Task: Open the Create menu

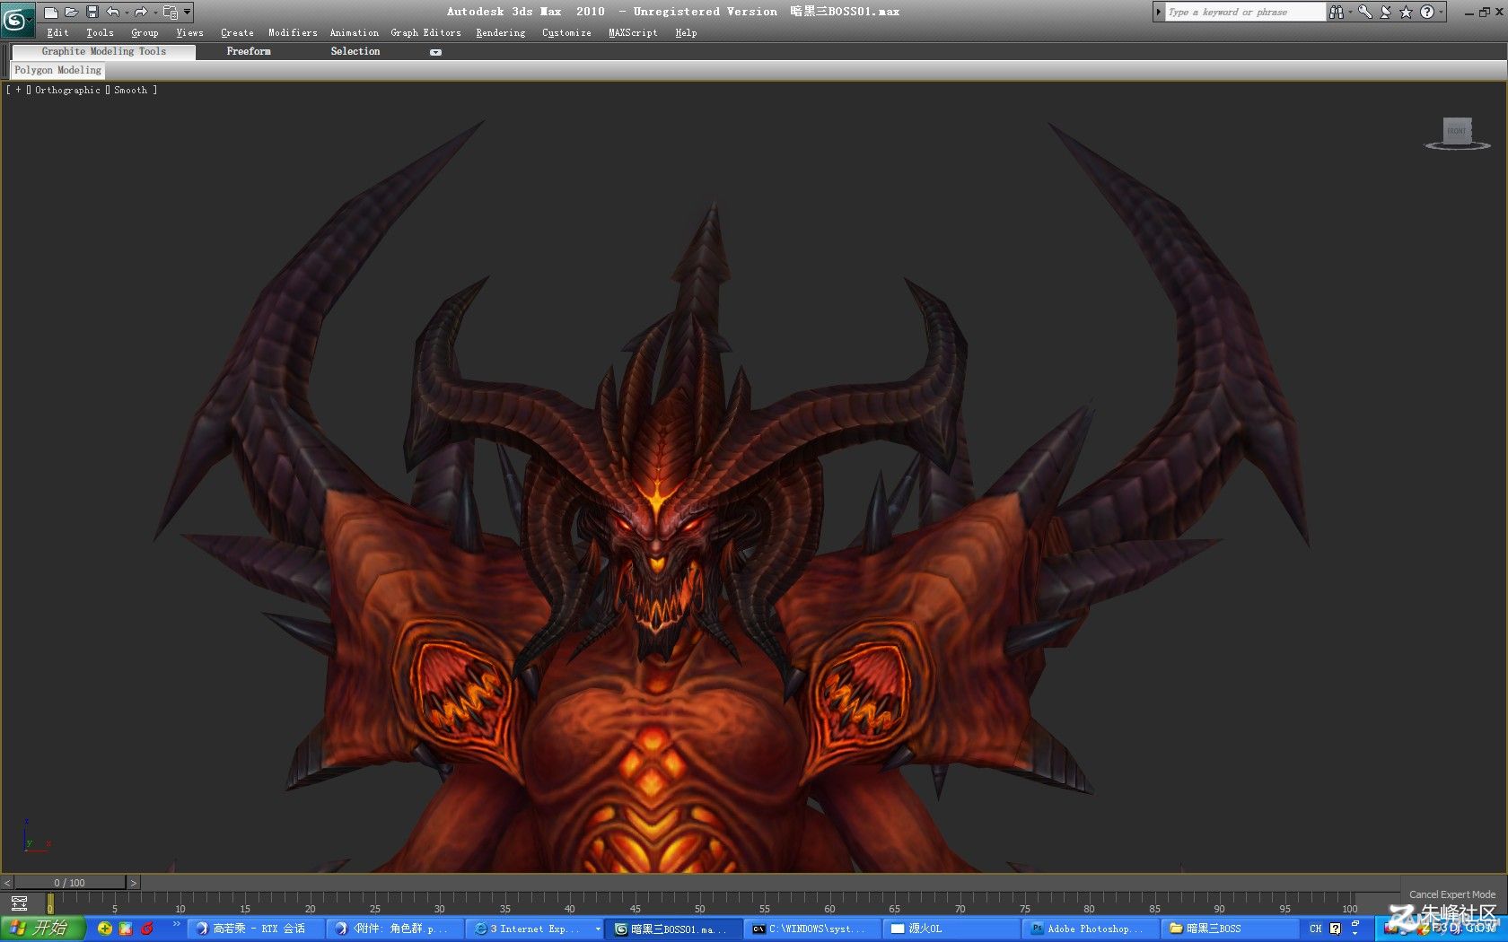Action: coord(237,32)
